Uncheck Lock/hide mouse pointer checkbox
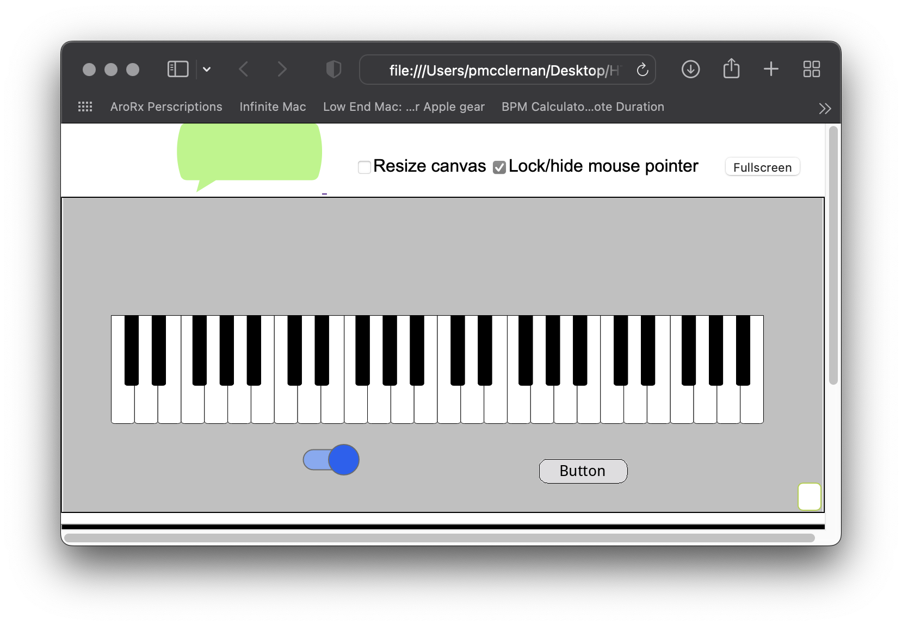This screenshot has width=902, height=626. (499, 167)
